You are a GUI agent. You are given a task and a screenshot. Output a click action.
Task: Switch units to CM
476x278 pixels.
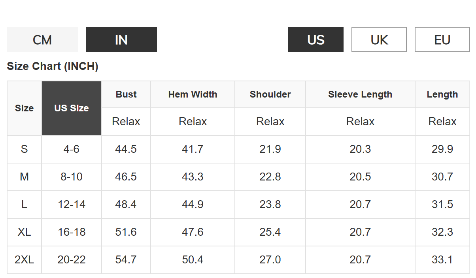point(42,39)
